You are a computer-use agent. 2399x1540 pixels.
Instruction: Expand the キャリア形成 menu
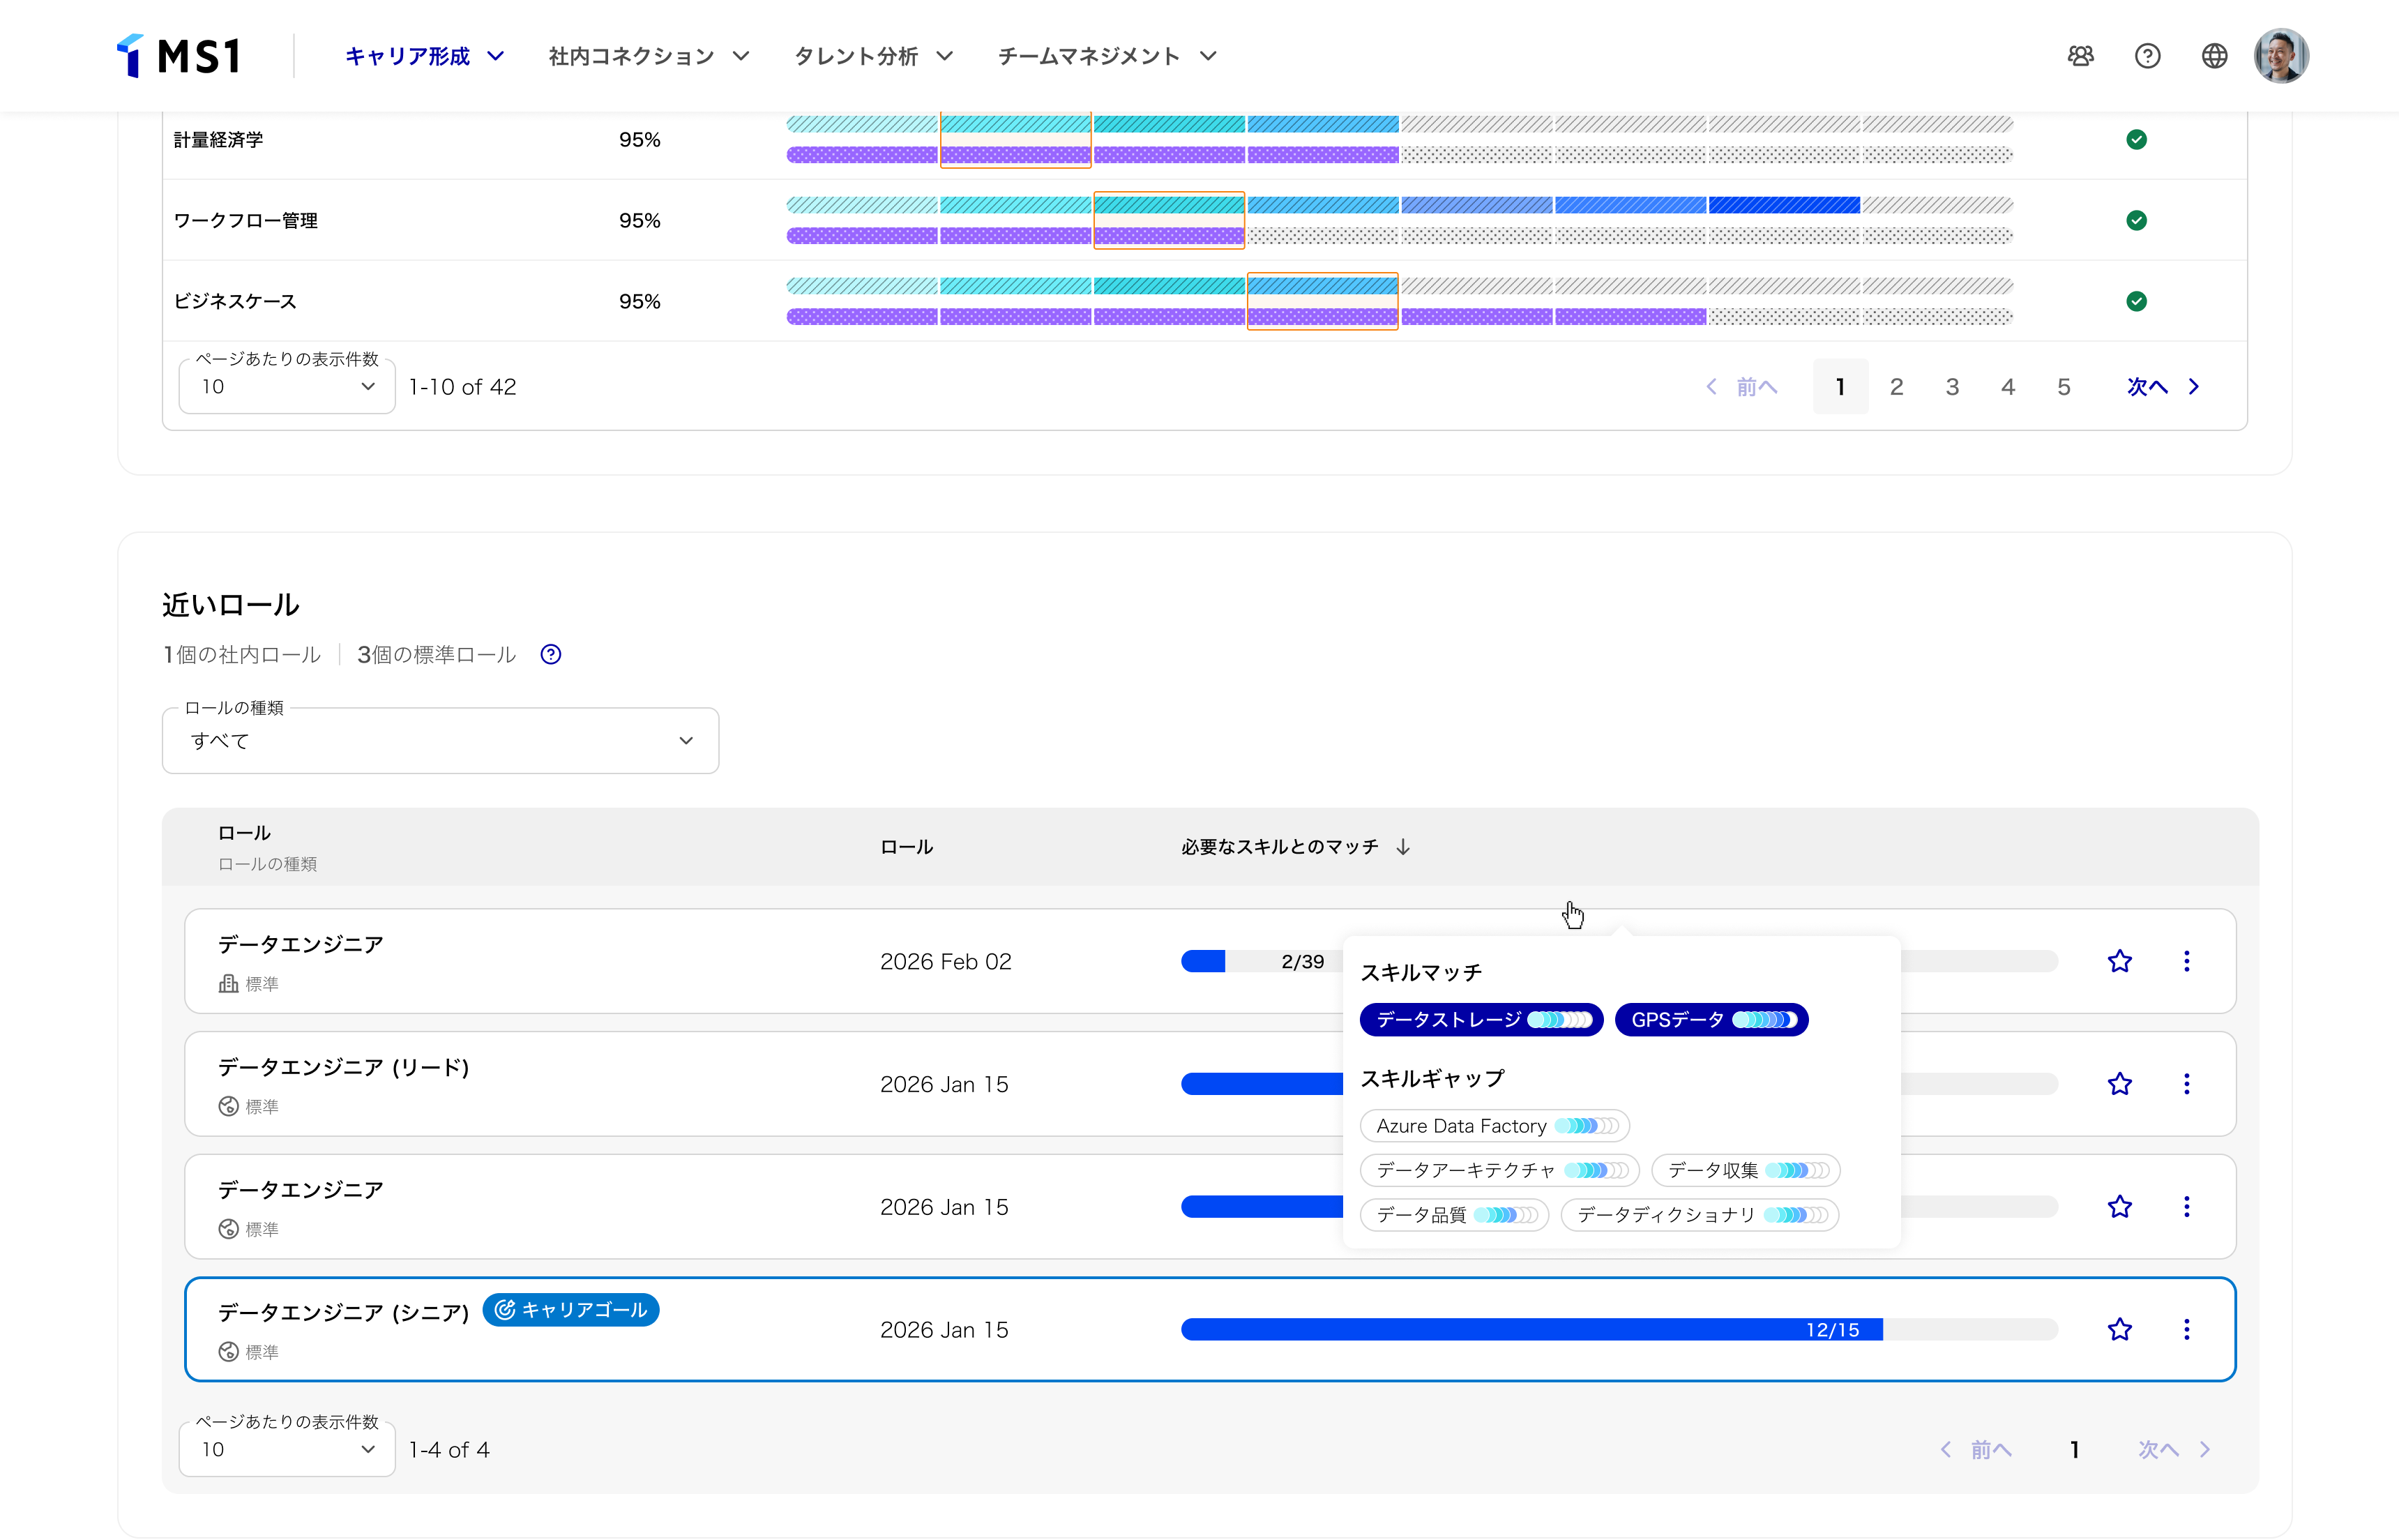424,56
